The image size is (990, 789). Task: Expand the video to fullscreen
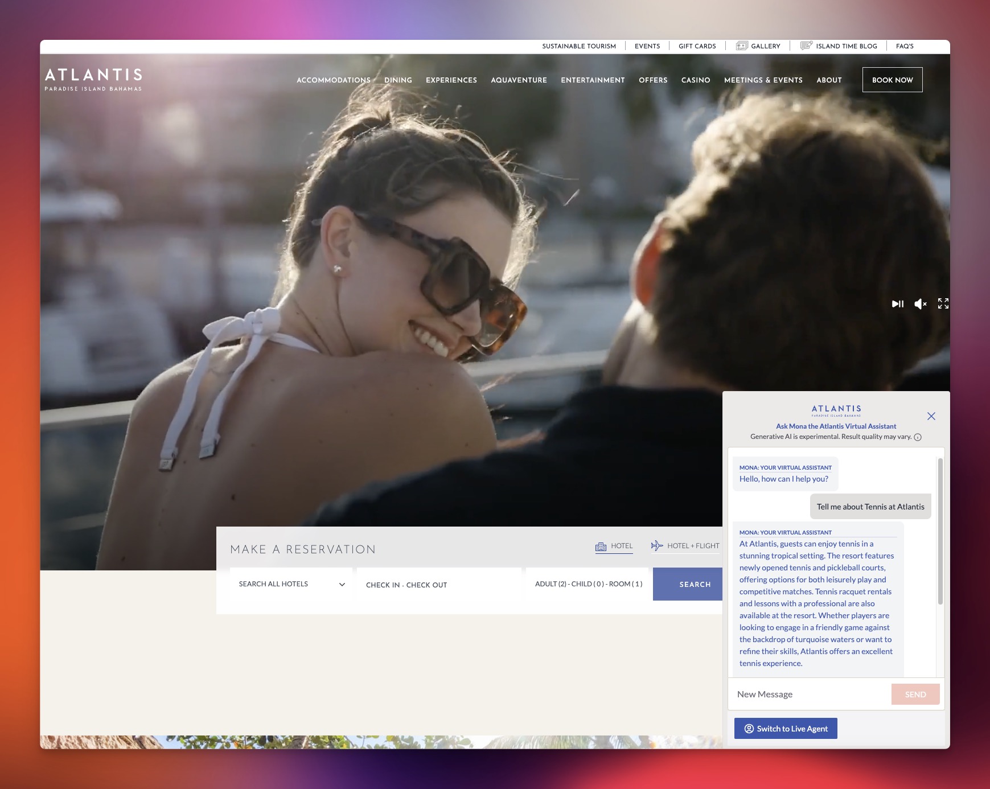[943, 303]
